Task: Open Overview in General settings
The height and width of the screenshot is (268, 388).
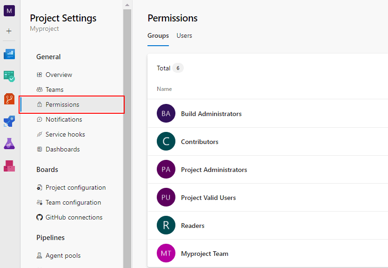Action: [59, 75]
